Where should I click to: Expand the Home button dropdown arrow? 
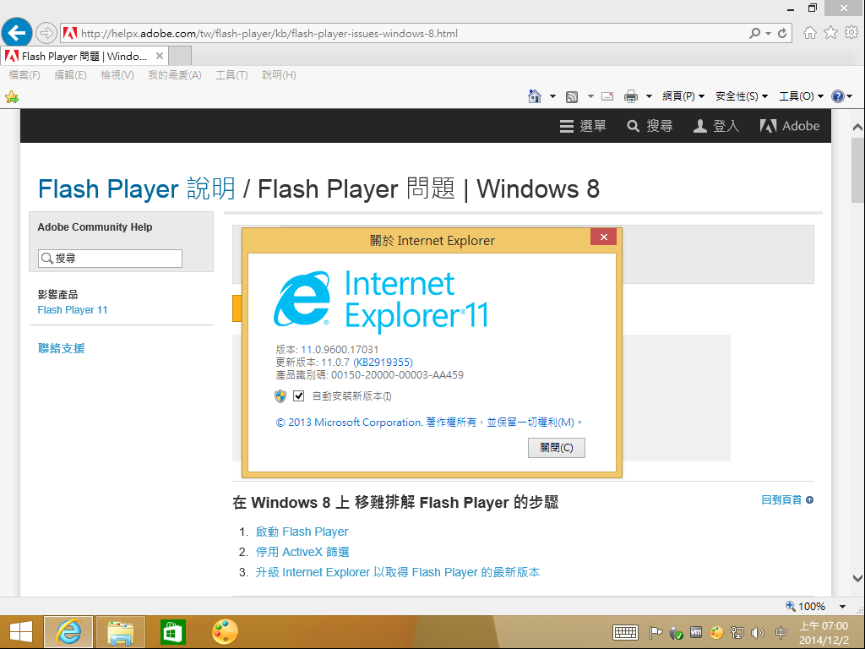552,96
